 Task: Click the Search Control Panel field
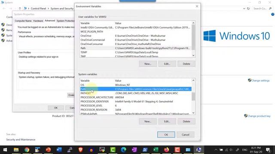262,9
